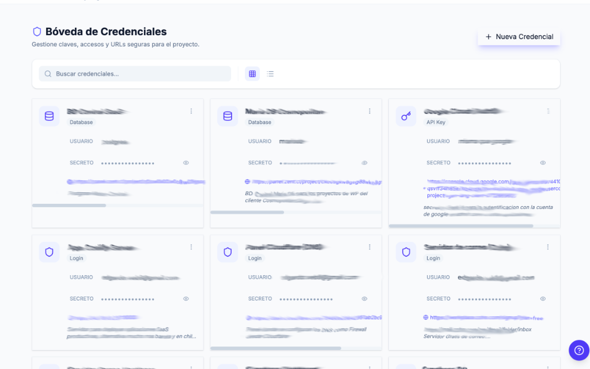Open three-dot menu on 'Servidor Gratis de correo' card
590x369 pixels.
tap(548, 248)
